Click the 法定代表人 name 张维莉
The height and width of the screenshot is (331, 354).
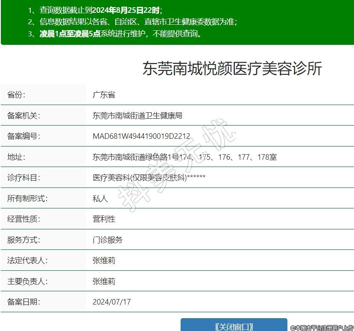[x=104, y=261]
